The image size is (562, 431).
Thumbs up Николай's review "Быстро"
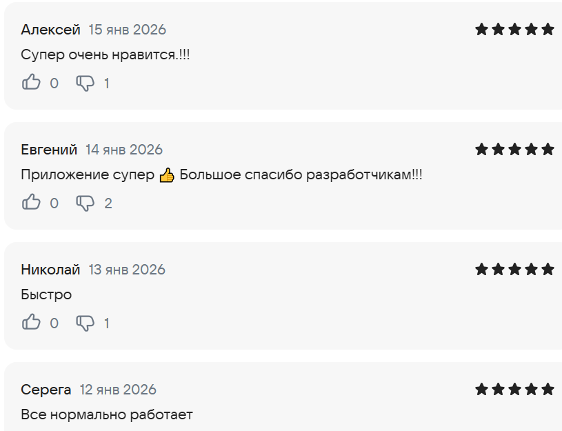32,323
